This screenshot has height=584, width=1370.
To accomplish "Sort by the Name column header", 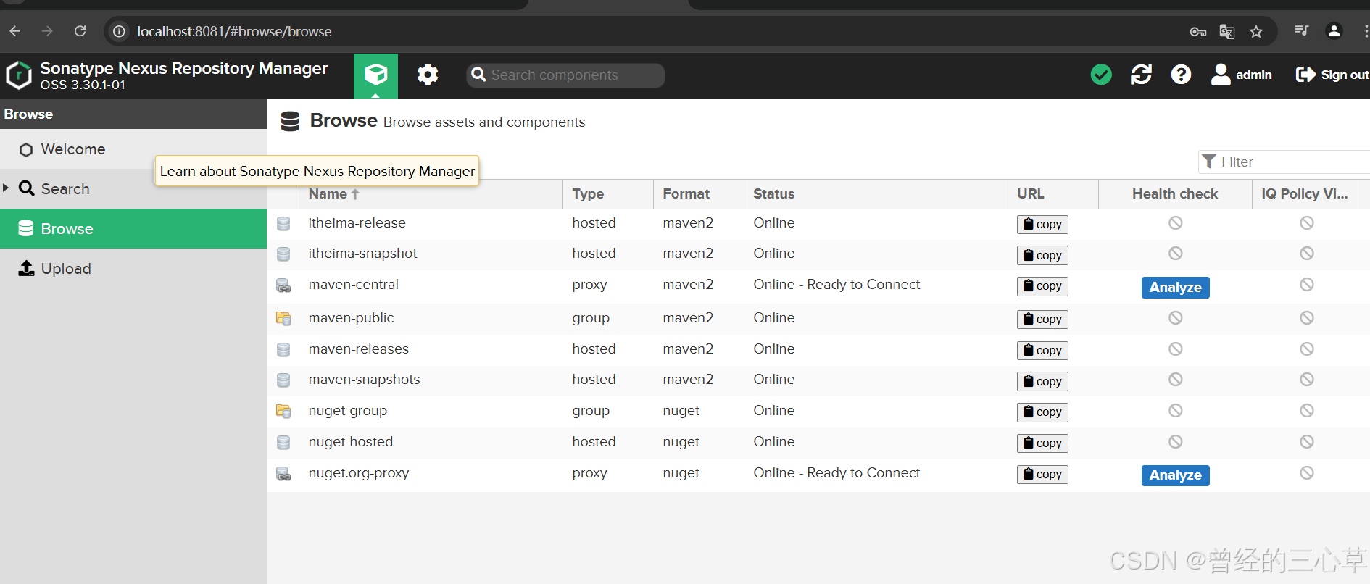I will 431,194.
